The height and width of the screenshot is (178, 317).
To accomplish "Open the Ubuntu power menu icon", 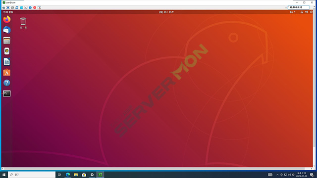I will tap(311, 12).
